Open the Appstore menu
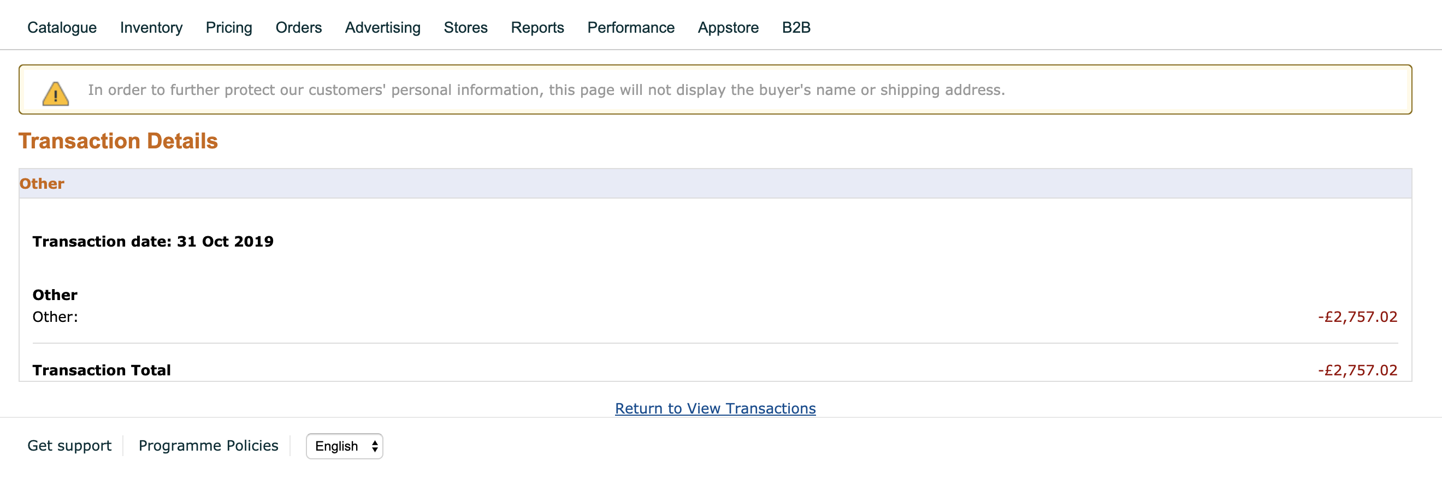The image size is (1442, 479). pyautogui.click(x=728, y=27)
